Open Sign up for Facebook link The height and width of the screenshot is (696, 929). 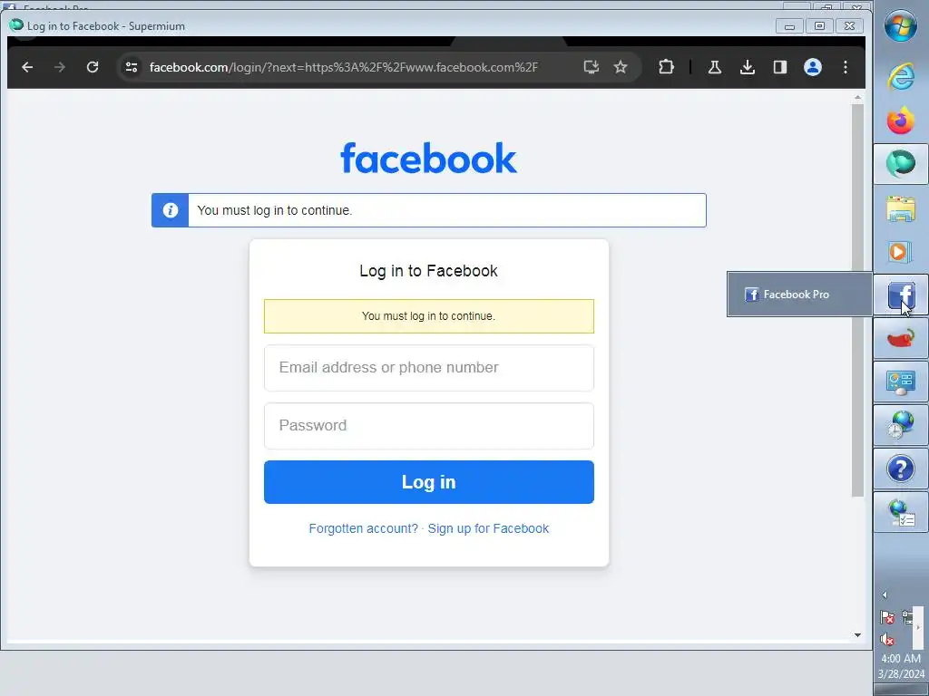pos(488,528)
